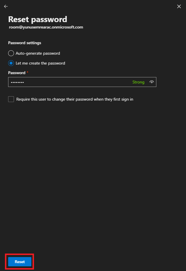Select the Let me create the password radio circle
This screenshot has width=186, height=271.
coord(11,63)
